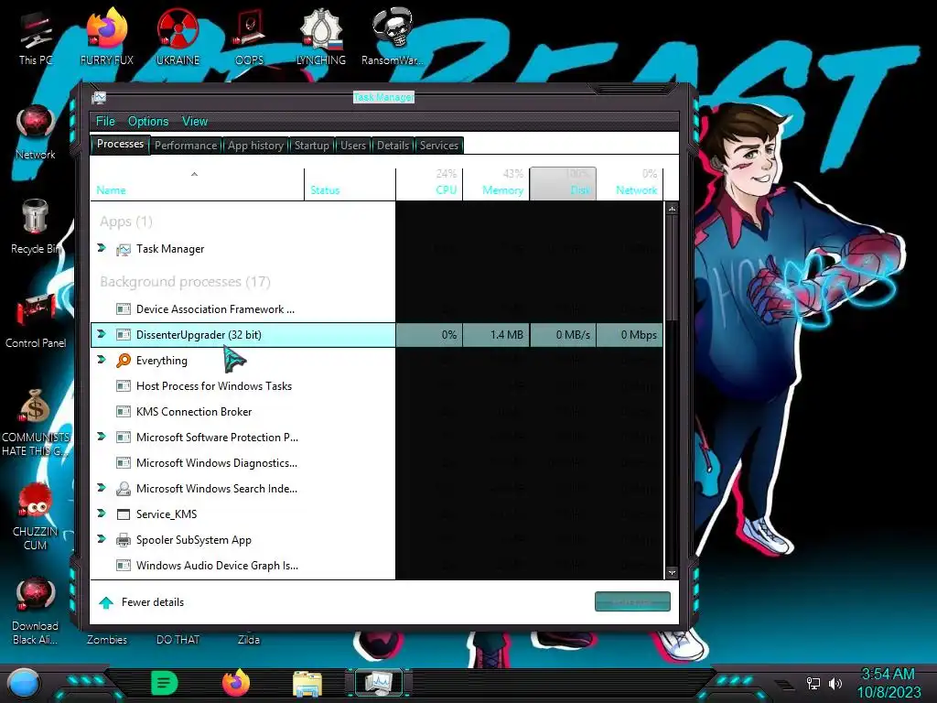Expand the Spooler SubSystem App row
This screenshot has width=937, height=703.
(102, 538)
